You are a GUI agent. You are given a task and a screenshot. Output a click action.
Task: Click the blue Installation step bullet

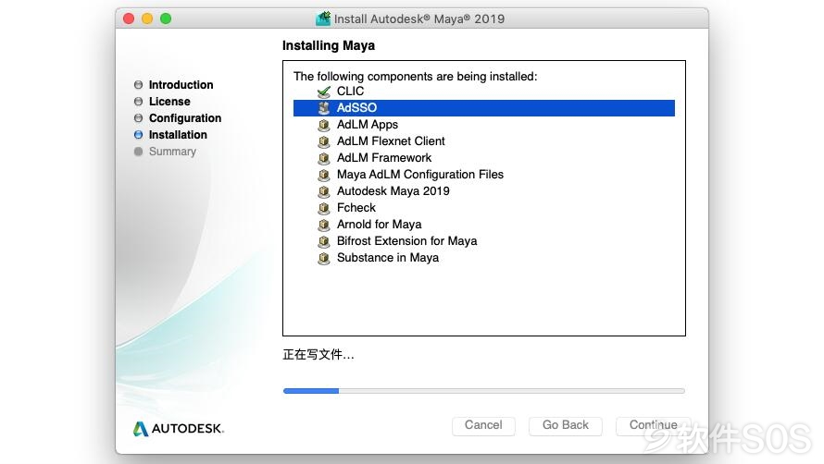(138, 135)
